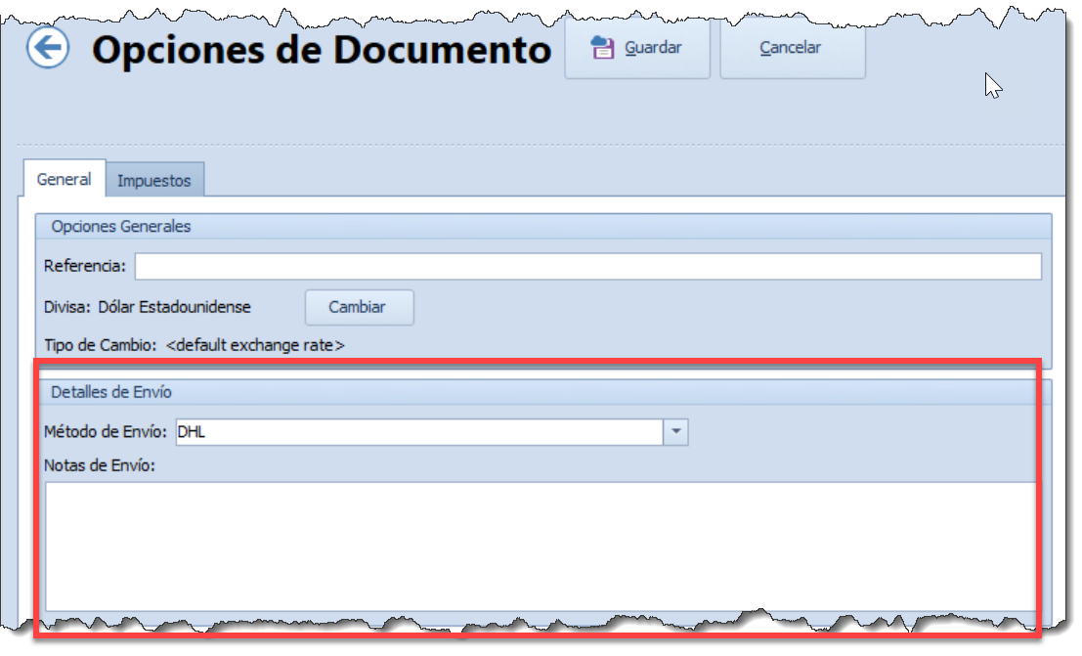Select the 'Dólar Estadounidense' currency text
The width and height of the screenshot is (1082, 656).
(175, 307)
